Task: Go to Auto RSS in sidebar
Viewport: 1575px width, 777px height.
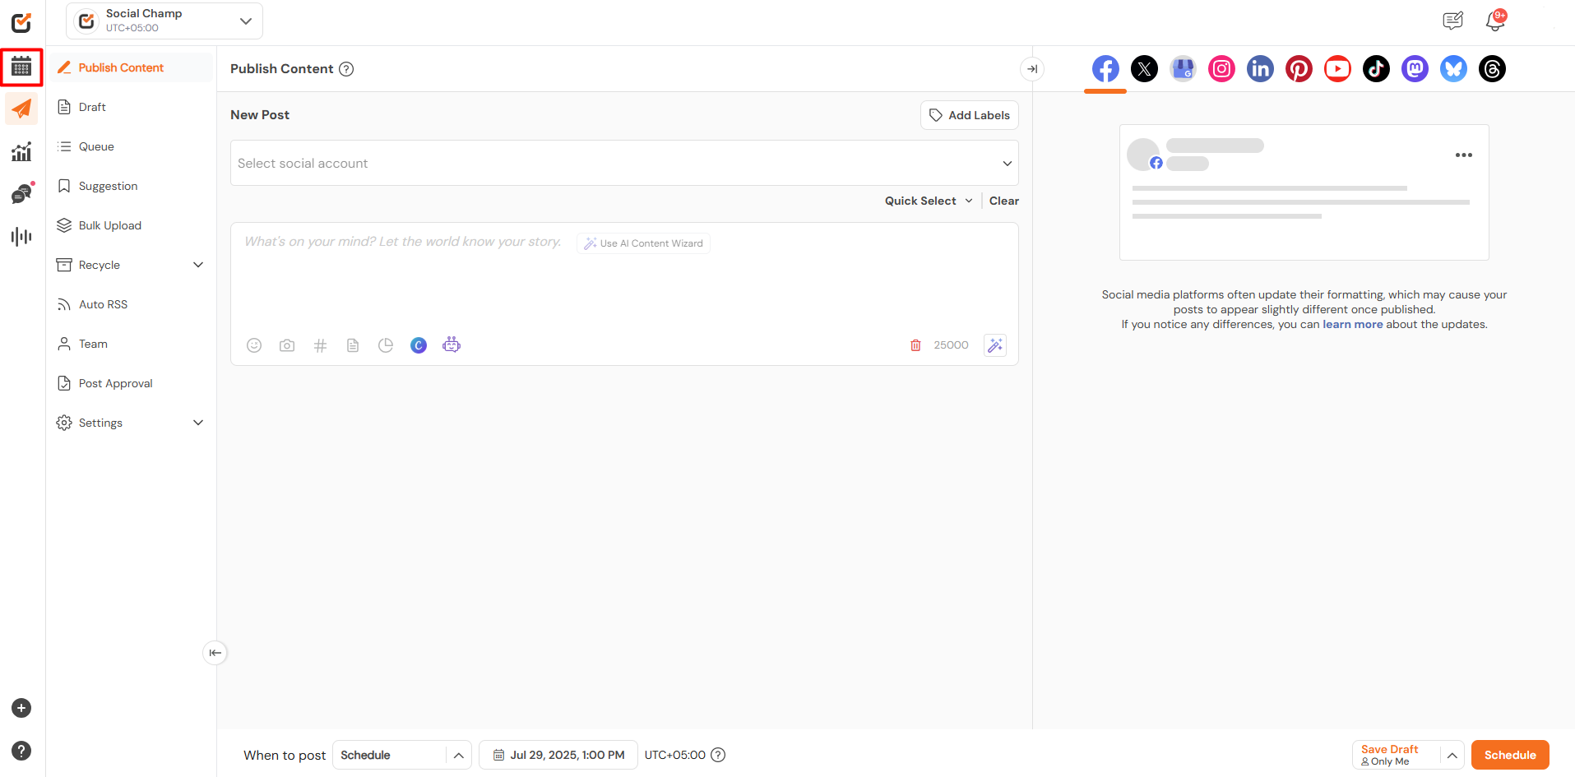Action: click(131, 304)
